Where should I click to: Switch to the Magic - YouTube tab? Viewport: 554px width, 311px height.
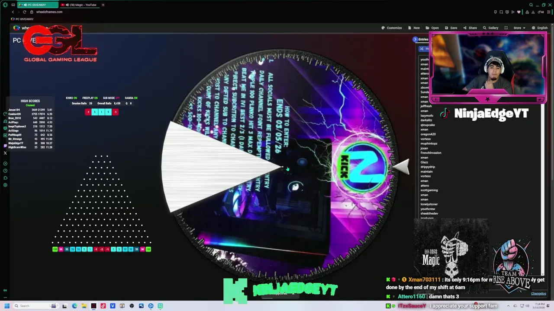coord(79,5)
